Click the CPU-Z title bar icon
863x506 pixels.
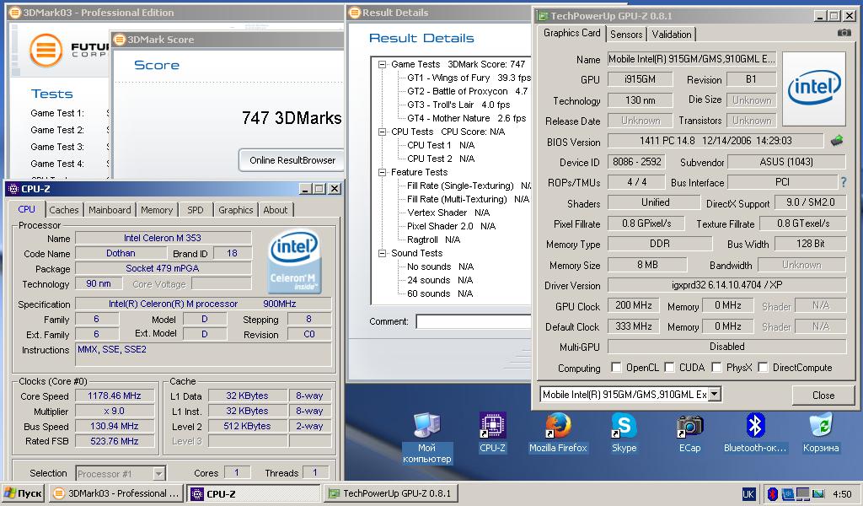tap(13, 189)
